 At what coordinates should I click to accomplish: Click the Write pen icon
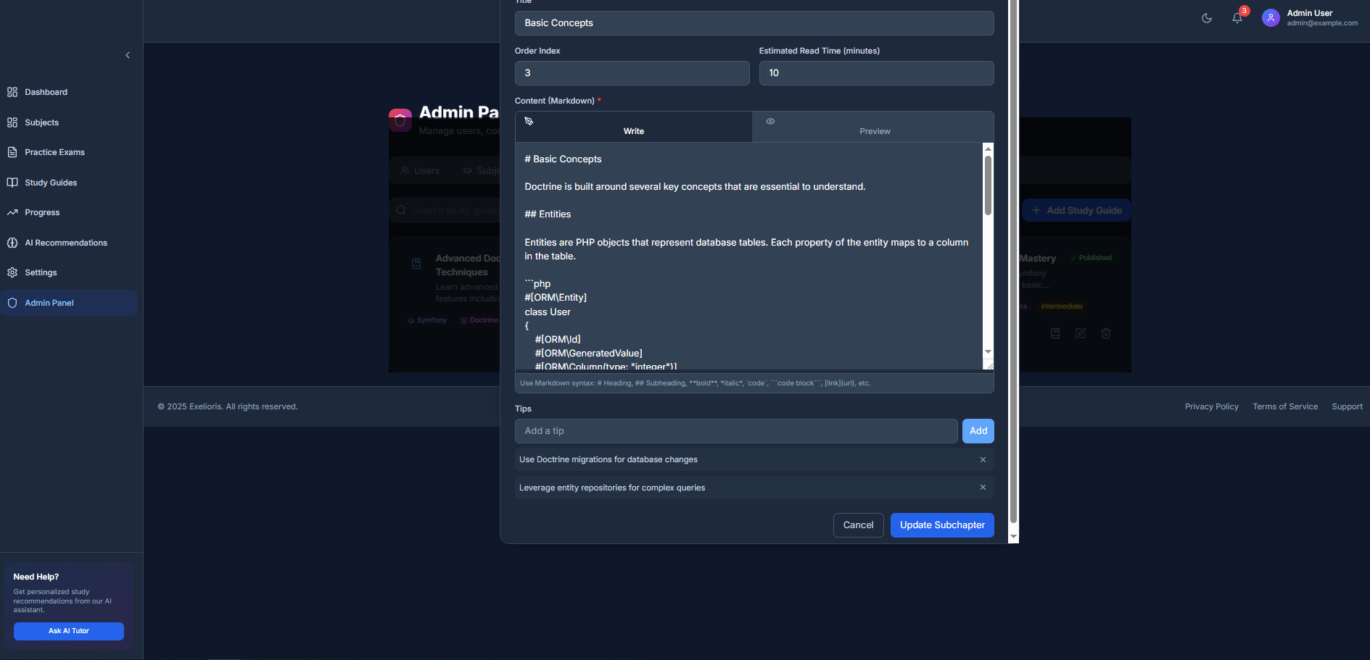click(529, 121)
